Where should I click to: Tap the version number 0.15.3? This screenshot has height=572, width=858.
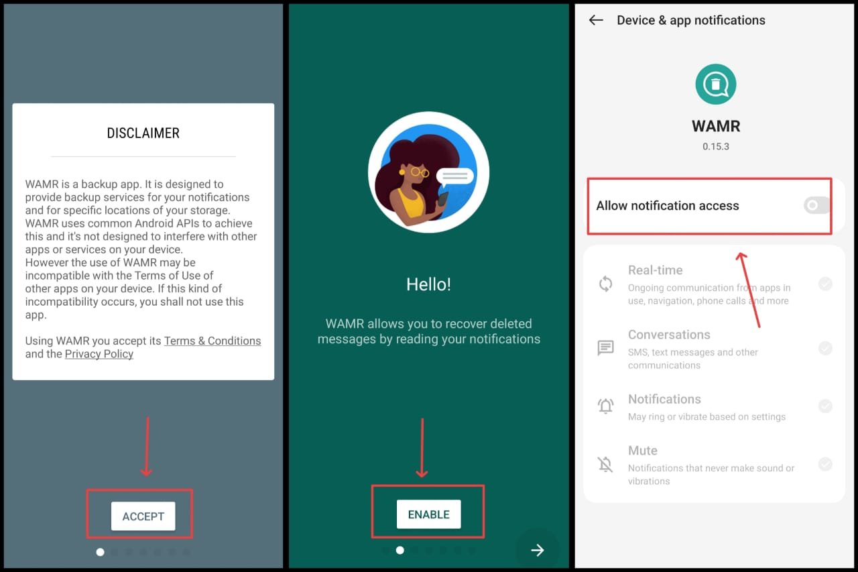[716, 146]
